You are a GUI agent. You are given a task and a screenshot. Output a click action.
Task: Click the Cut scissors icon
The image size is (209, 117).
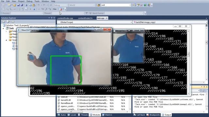point(26,5)
